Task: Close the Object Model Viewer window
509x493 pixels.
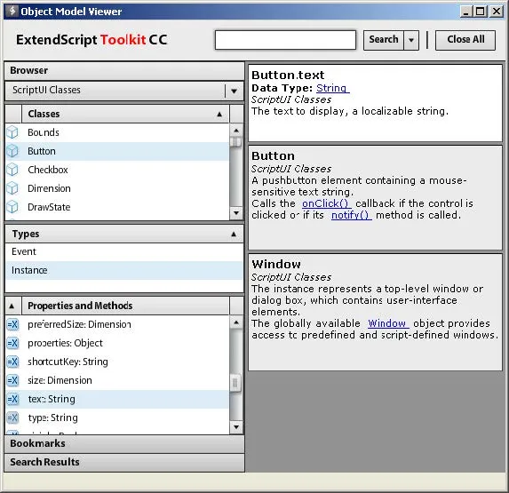Action: 497,12
